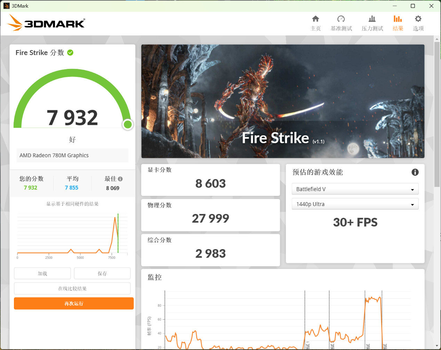The image size is (441, 350).
Task: Click Compare Result Online (在线比较结果) button
Action: (72, 288)
